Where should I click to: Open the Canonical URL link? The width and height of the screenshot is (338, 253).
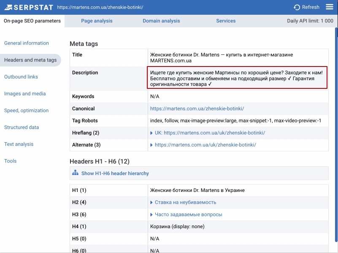click(197, 109)
